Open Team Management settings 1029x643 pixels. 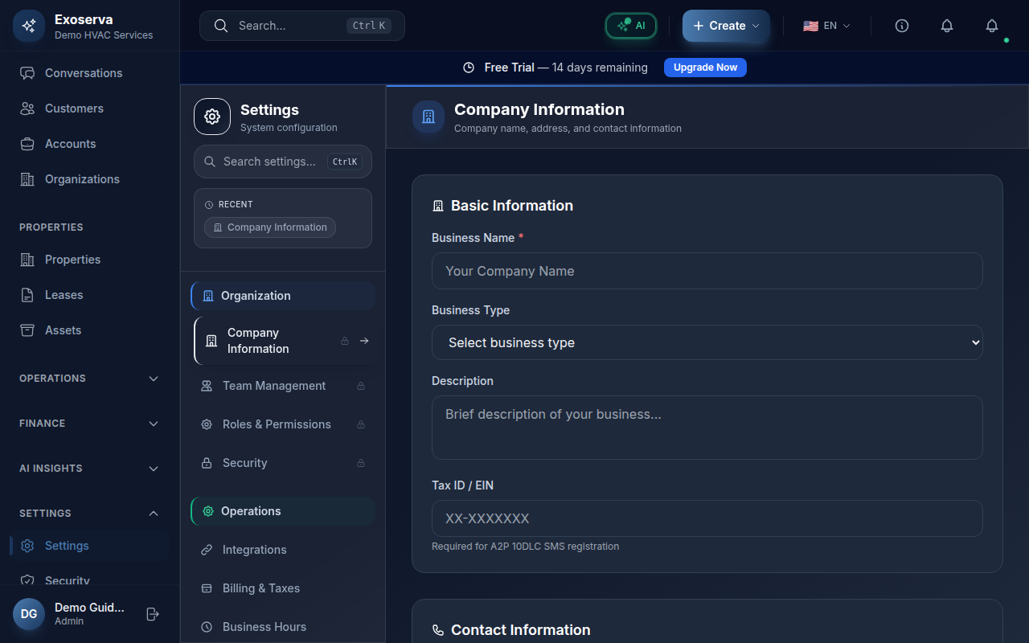(273, 386)
